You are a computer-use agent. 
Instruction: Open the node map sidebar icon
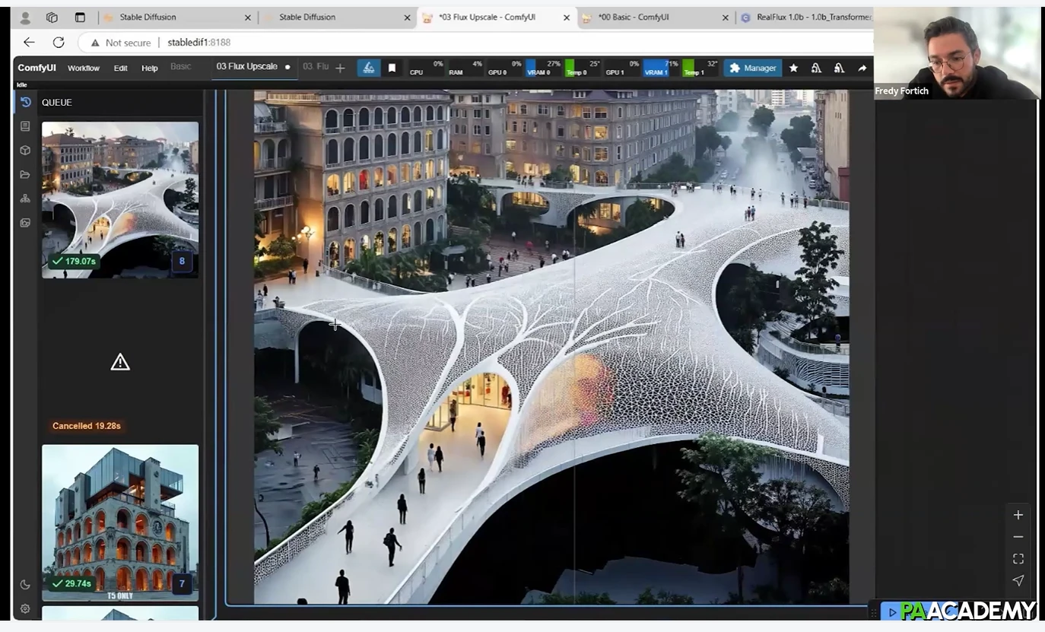coord(24,198)
